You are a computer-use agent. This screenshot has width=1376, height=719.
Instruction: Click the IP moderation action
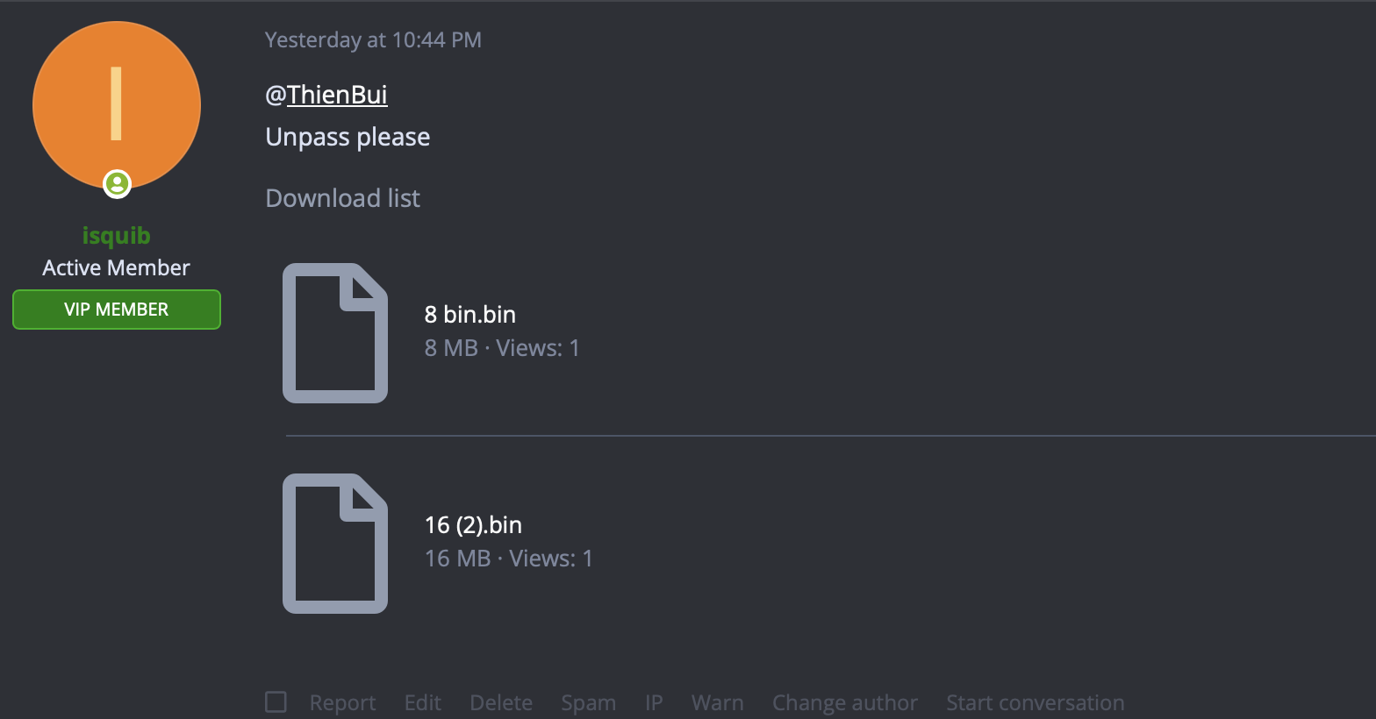pyautogui.click(x=653, y=701)
